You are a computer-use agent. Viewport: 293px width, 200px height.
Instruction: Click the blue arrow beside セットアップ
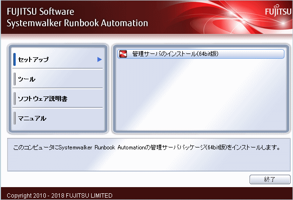click(x=99, y=60)
